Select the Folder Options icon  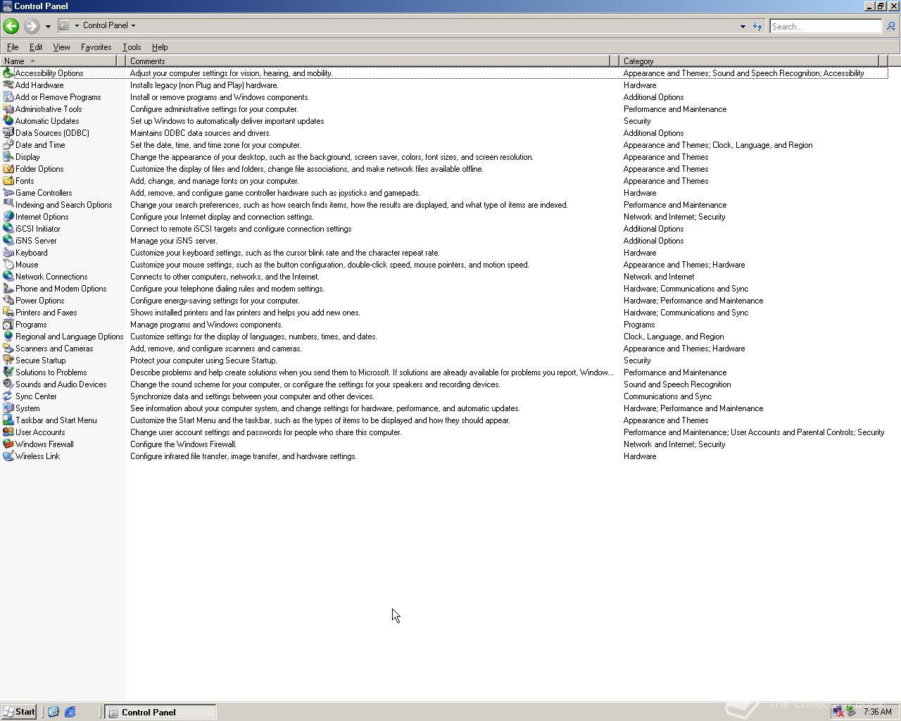click(8, 169)
